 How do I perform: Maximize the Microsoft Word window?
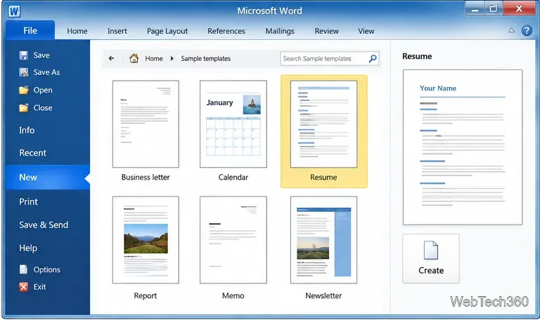494,8
